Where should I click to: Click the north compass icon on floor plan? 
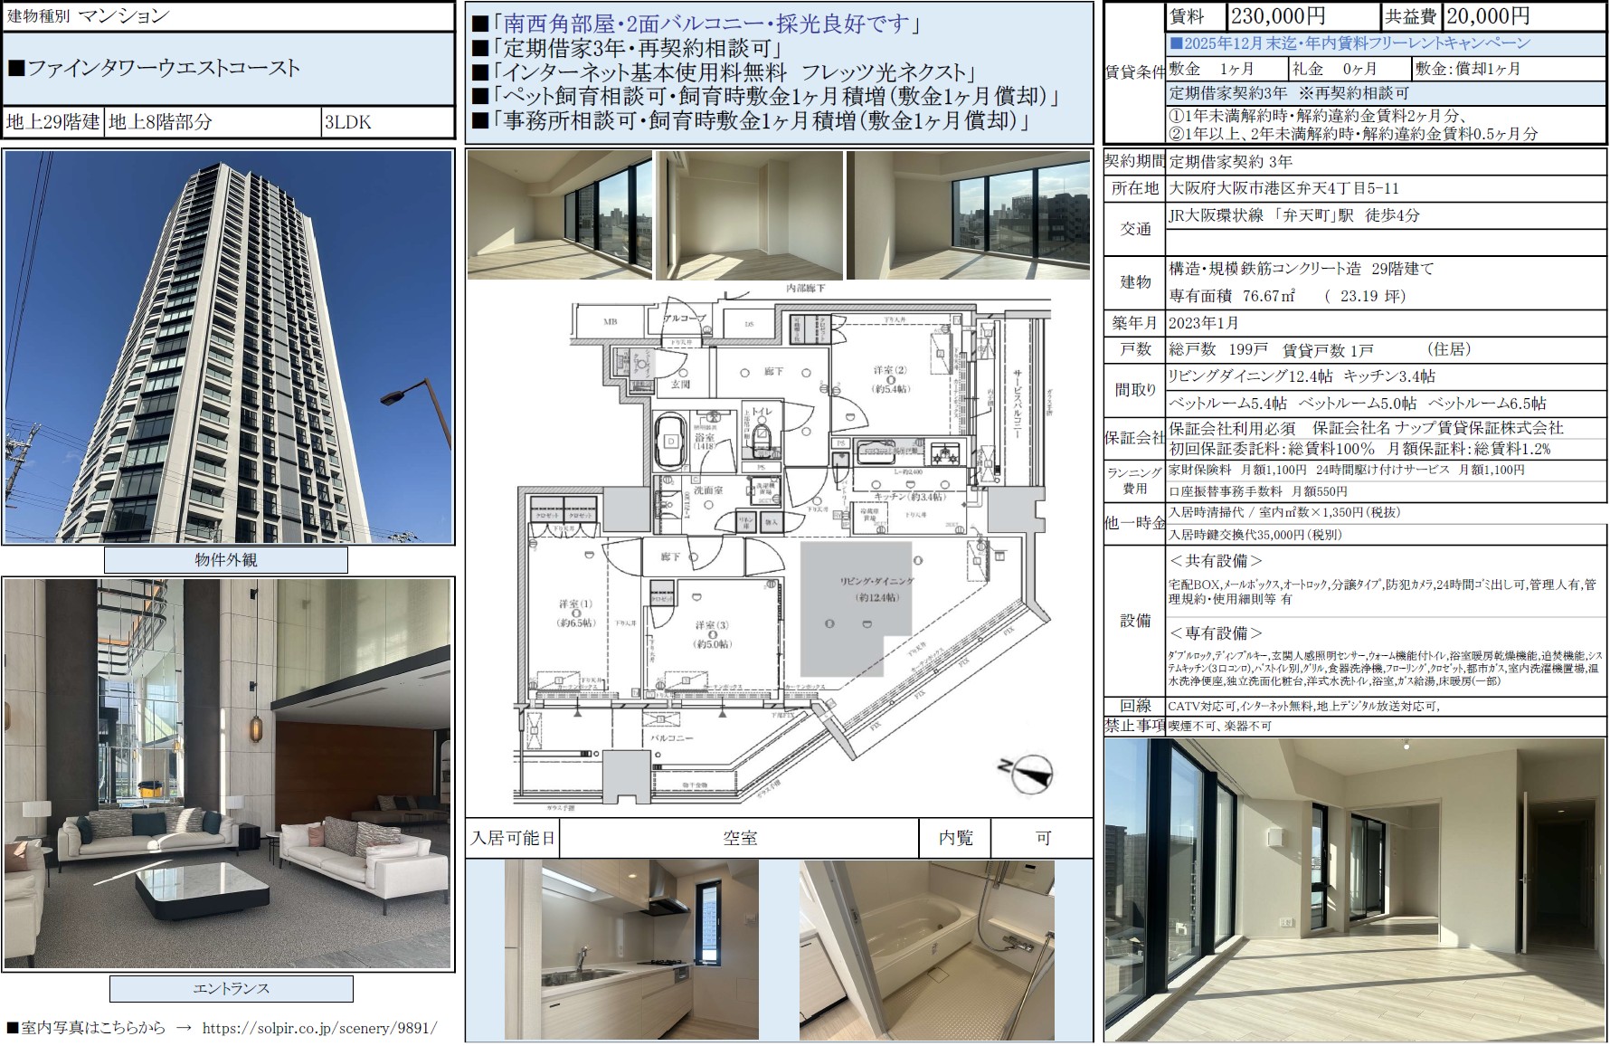[1027, 772]
